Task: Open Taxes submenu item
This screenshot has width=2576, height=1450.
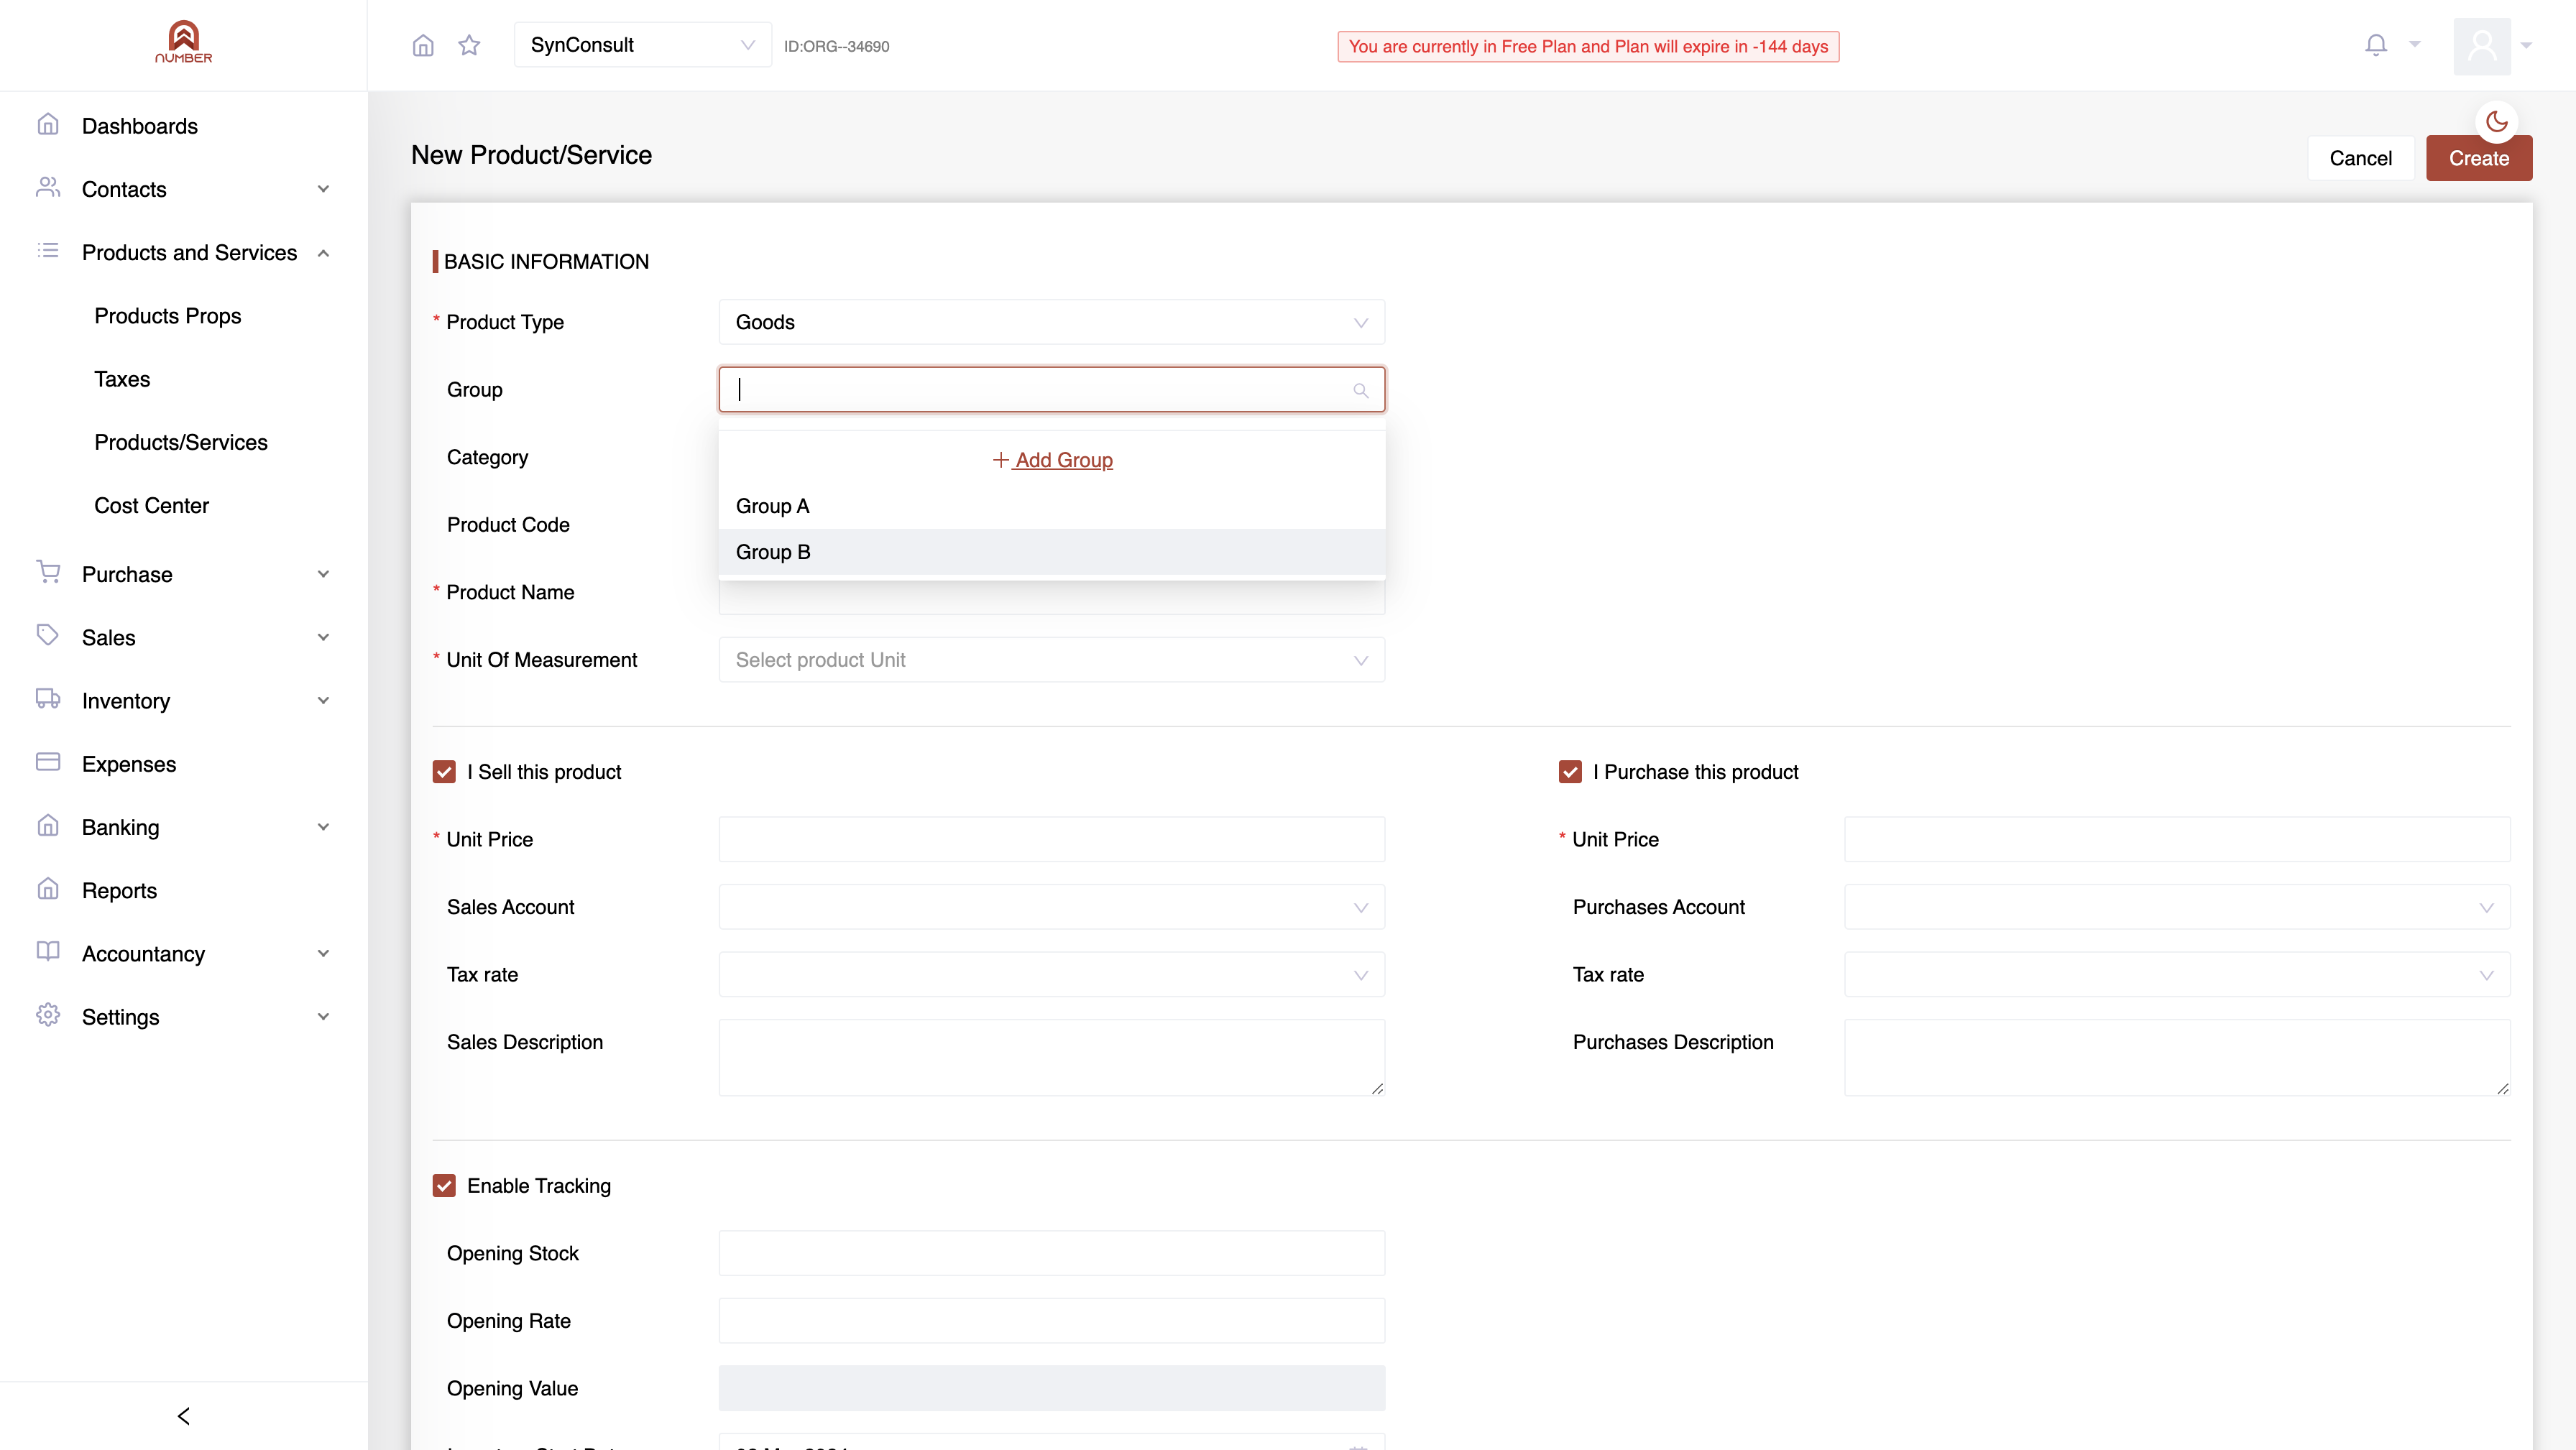Action: click(122, 379)
